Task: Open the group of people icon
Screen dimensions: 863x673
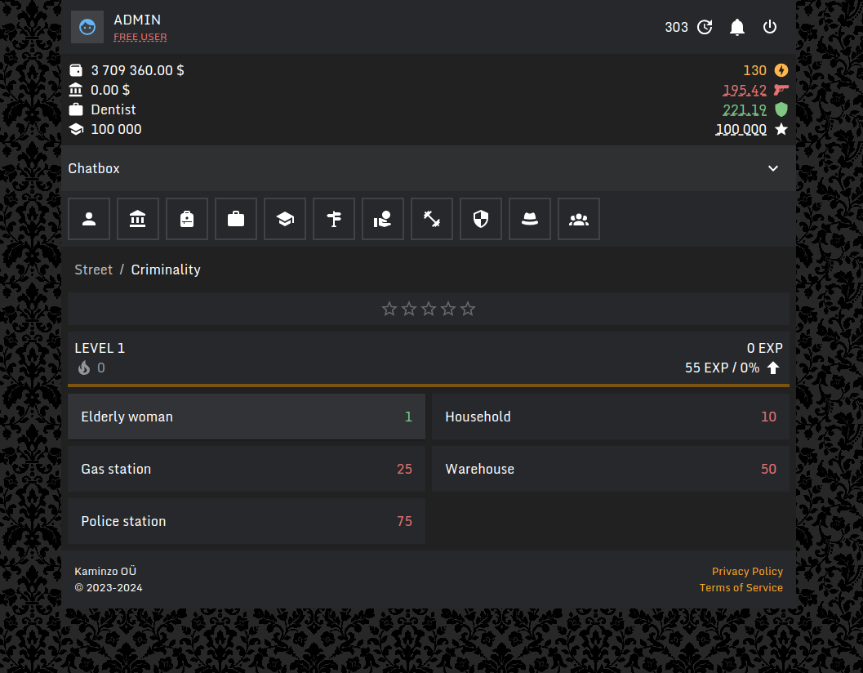Action: pyautogui.click(x=579, y=219)
